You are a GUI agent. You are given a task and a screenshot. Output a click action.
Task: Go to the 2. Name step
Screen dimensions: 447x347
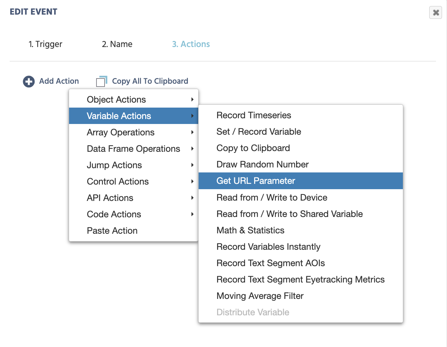(x=117, y=44)
